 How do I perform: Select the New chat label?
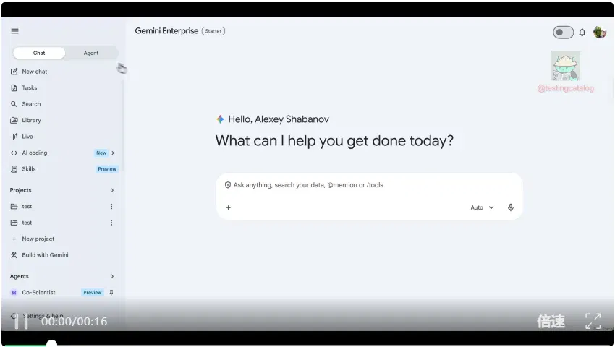tap(35, 72)
